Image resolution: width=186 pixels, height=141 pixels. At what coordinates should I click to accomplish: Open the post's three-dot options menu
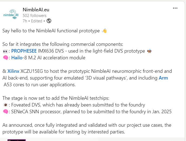coord(175,8)
